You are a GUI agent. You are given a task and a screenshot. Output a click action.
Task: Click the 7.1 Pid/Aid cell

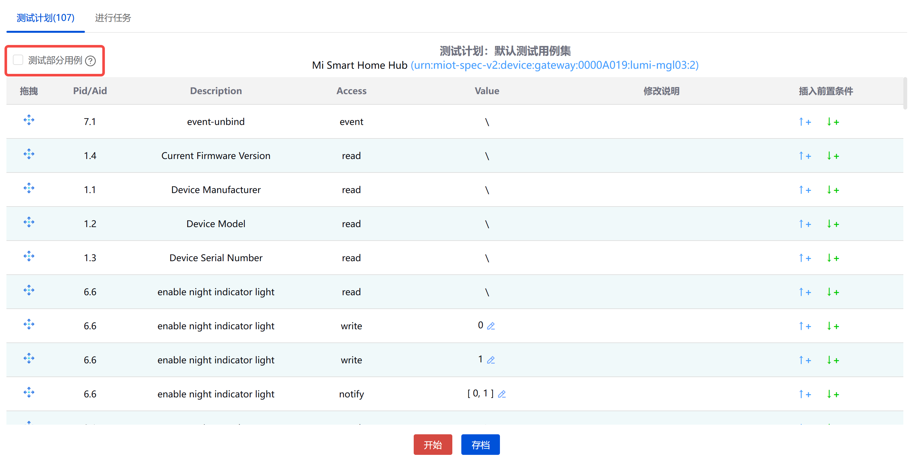coord(90,122)
